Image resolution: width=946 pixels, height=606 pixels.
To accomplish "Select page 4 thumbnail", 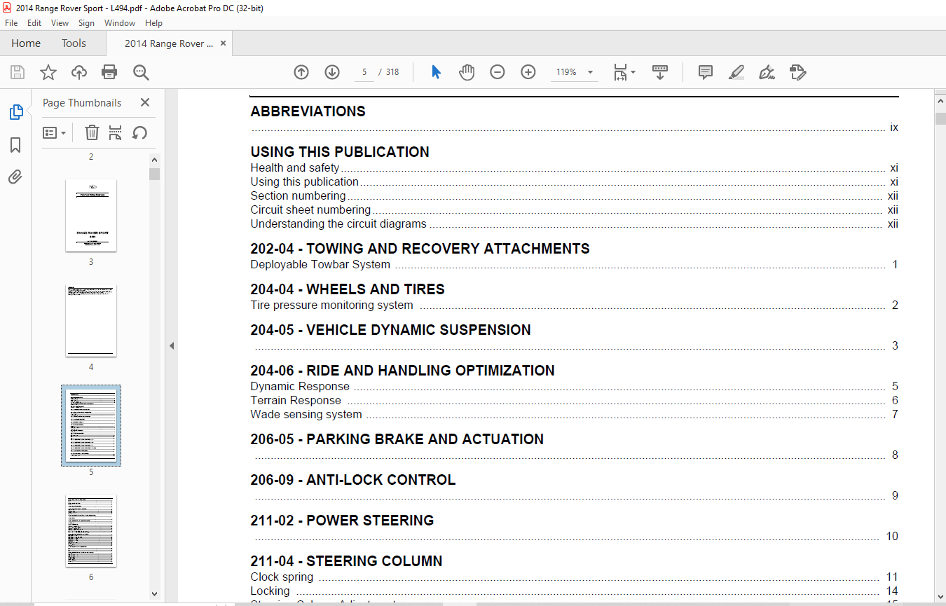I will (91, 320).
